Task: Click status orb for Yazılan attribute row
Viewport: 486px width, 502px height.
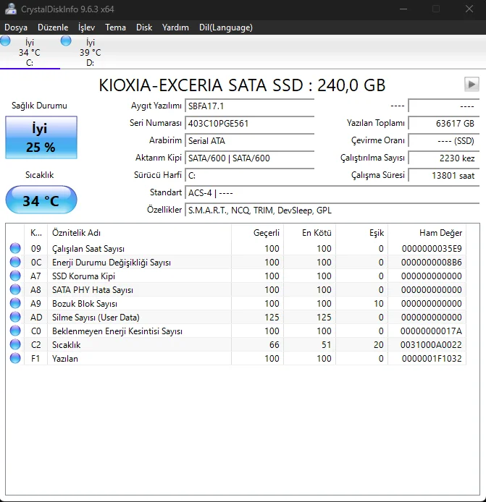Action: click(15, 359)
